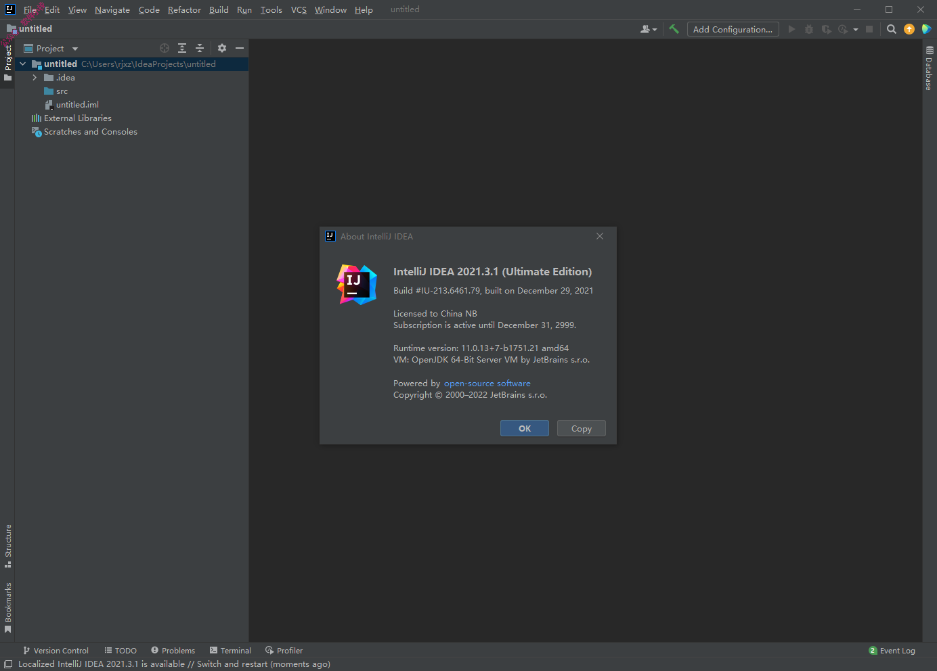Click the Debug bug icon in toolbar
The width and height of the screenshot is (937, 671).
pos(809,29)
